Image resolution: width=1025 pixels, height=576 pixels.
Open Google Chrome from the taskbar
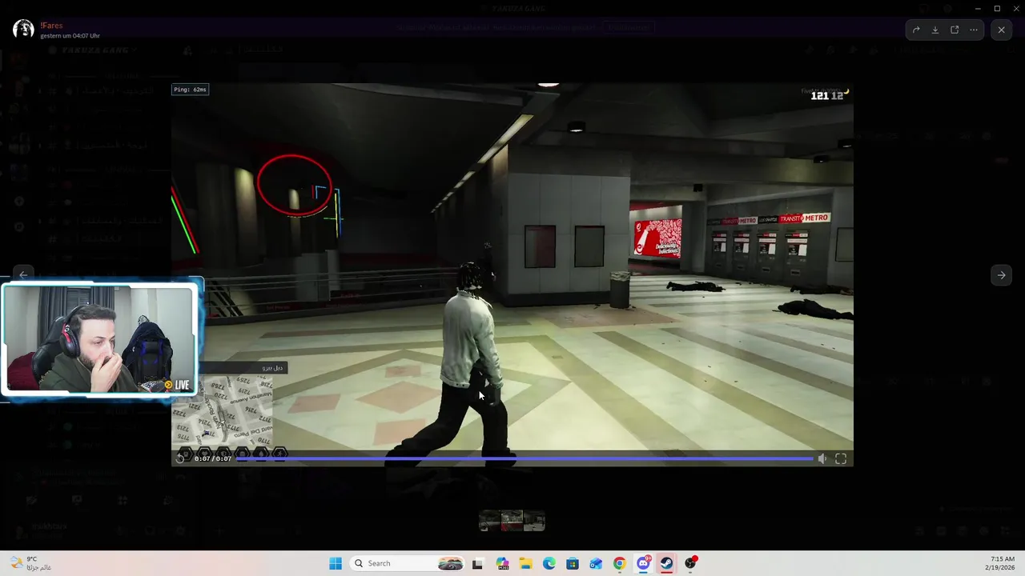pyautogui.click(x=620, y=563)
